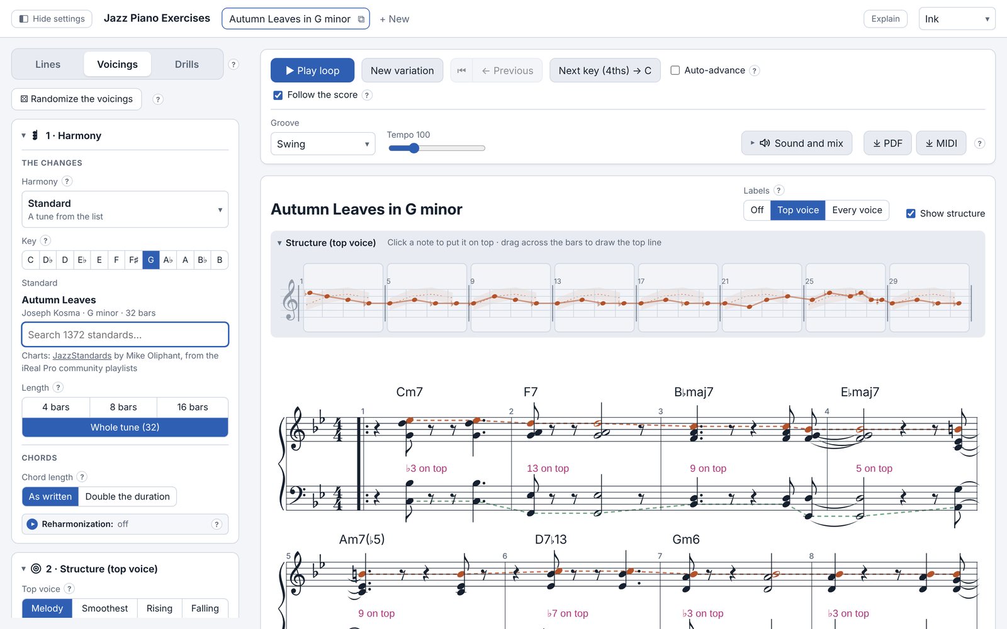Set labels to Every voice
Screen dimensions: 1007x629
pyautogui.click(x=857, y=210)
